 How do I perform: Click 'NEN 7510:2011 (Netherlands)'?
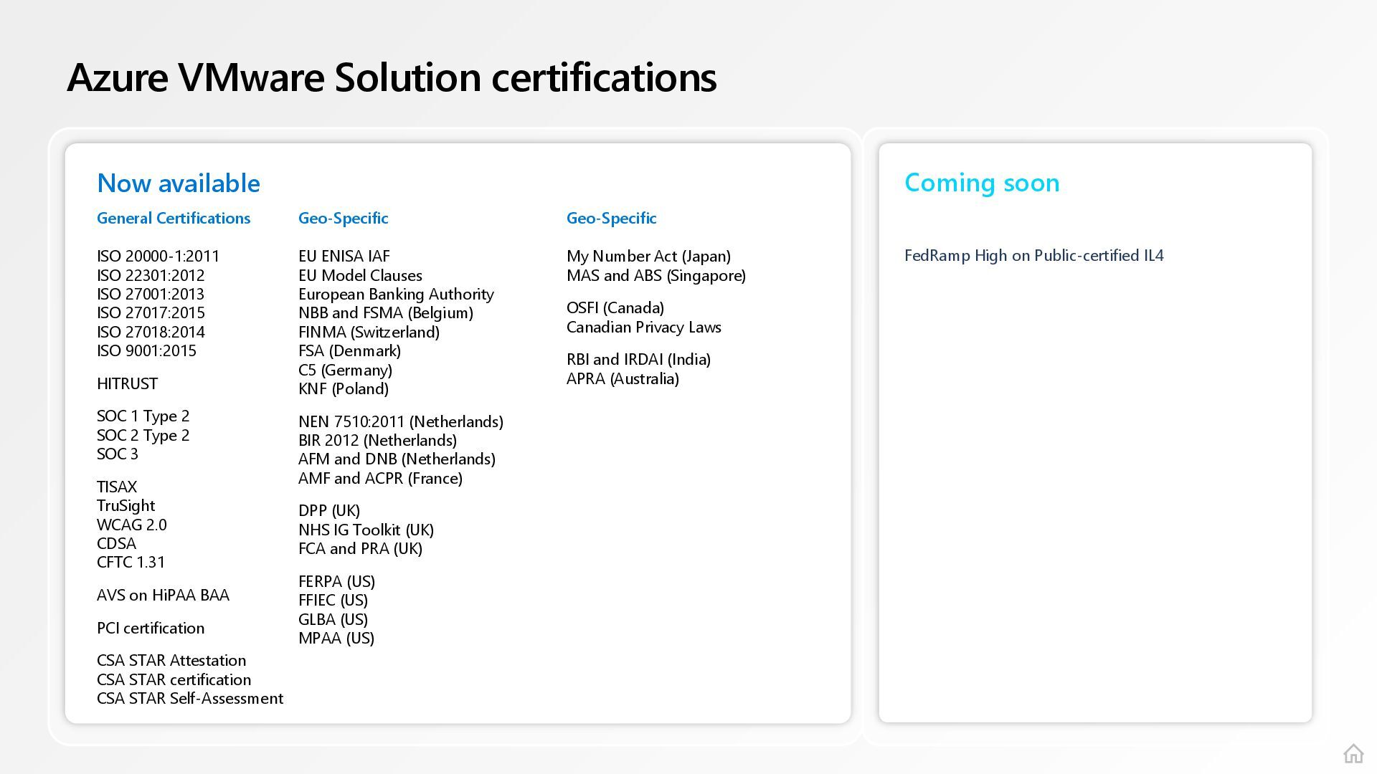coord(401,422)
